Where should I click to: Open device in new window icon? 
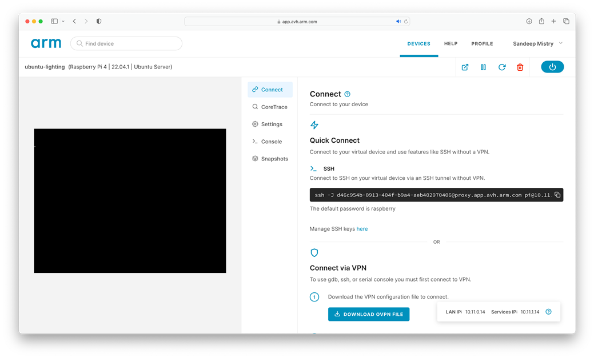[465, 67]
